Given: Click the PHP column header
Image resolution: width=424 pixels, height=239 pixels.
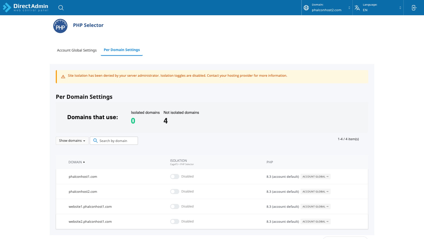Looking at the screenshot, I should [x=270, y=162].
